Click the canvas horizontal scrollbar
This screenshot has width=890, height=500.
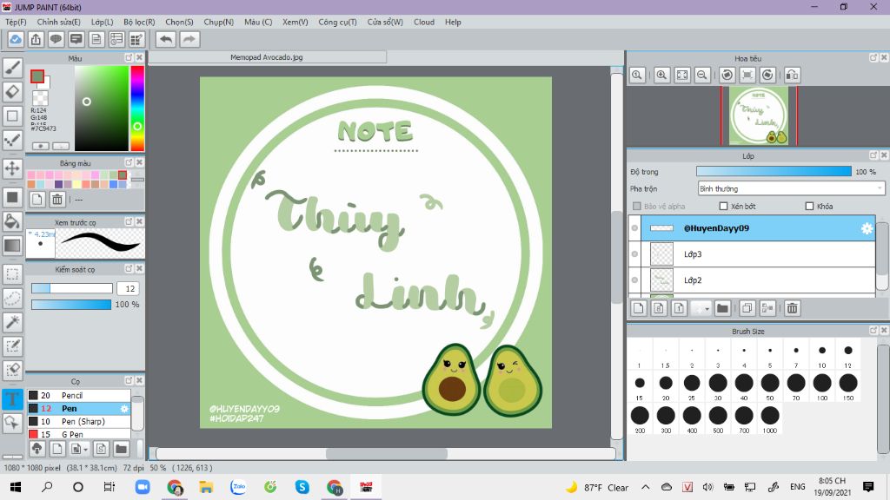[x=386, y=453]
